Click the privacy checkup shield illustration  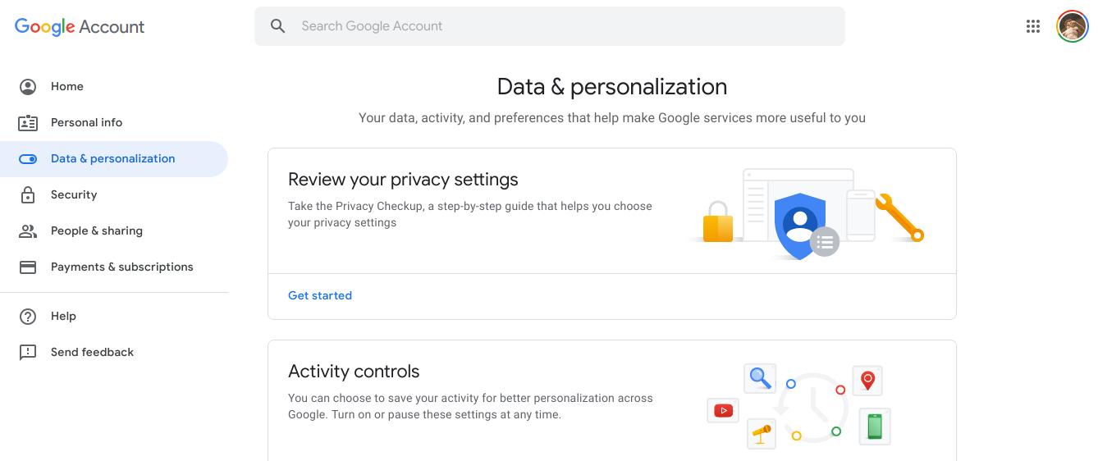point(800,224)
